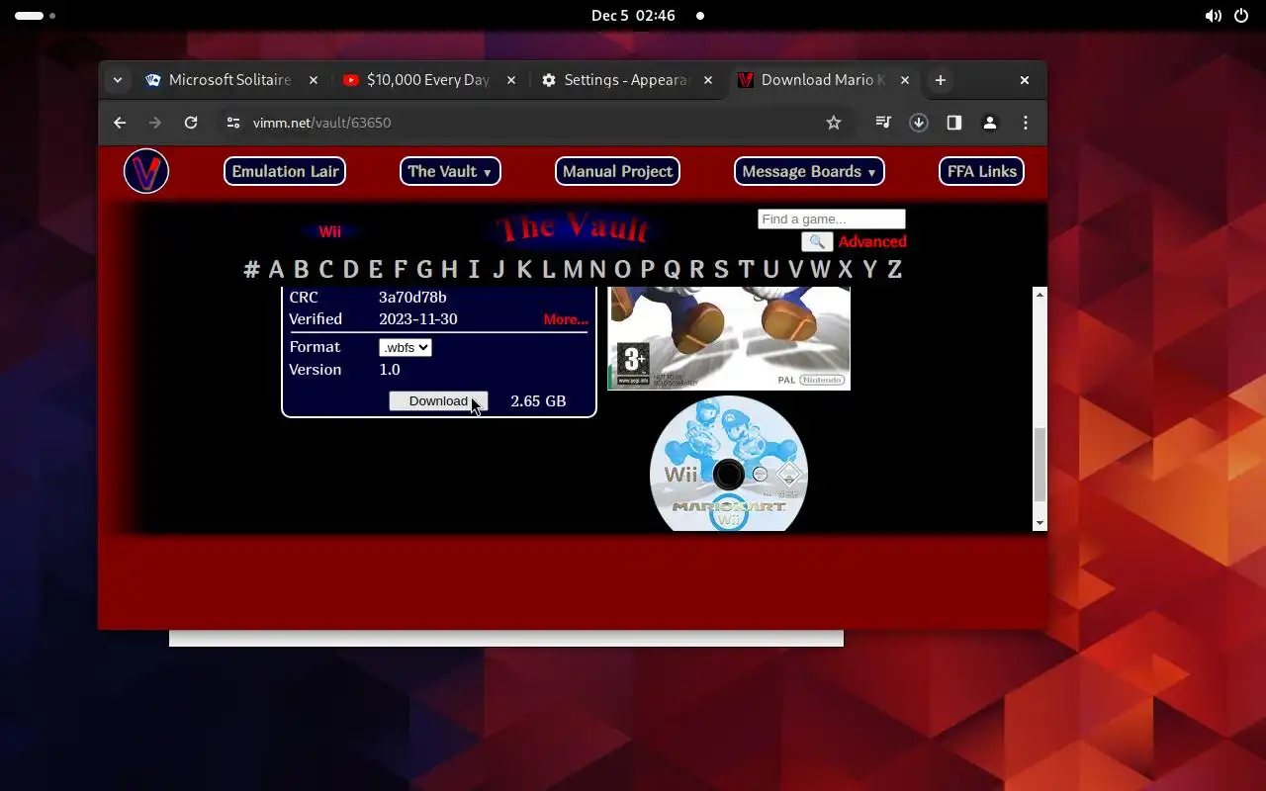Click the page vertical scrollbar thumb
Image resolution: width=1266 pixels, height=791 pixels.
(1040, 465)
